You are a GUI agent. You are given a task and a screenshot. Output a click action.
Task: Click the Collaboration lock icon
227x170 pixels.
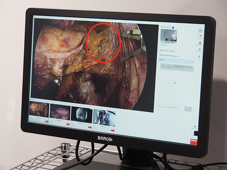[199, 43]
